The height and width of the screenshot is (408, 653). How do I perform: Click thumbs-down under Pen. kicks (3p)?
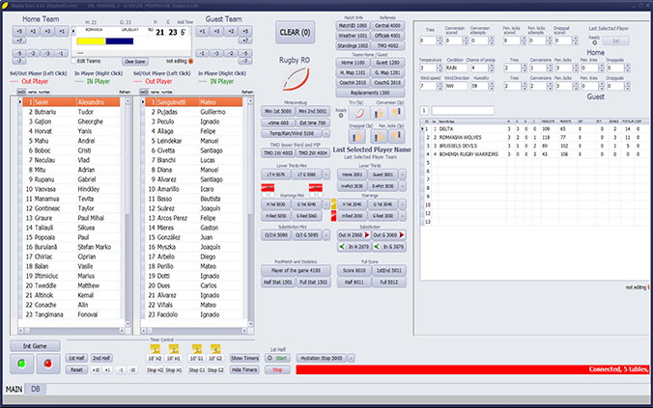396,136
